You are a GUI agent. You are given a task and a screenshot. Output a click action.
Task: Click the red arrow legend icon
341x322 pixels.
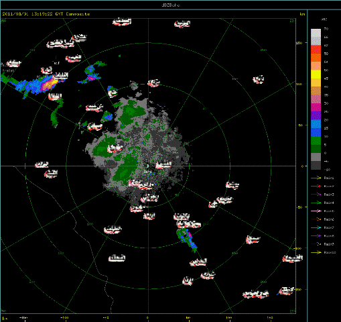pos(316,186)
